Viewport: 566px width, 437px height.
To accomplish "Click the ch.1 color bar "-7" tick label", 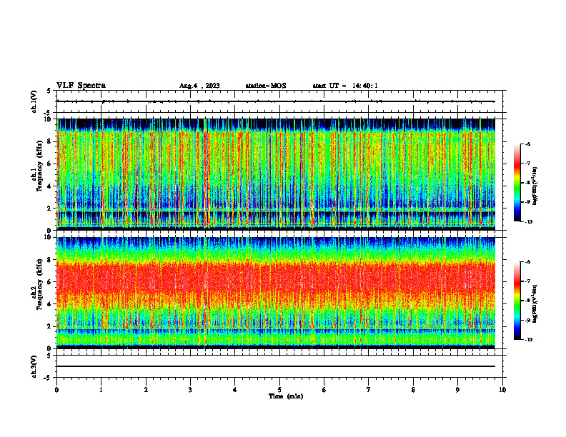I will click(528, 164).
